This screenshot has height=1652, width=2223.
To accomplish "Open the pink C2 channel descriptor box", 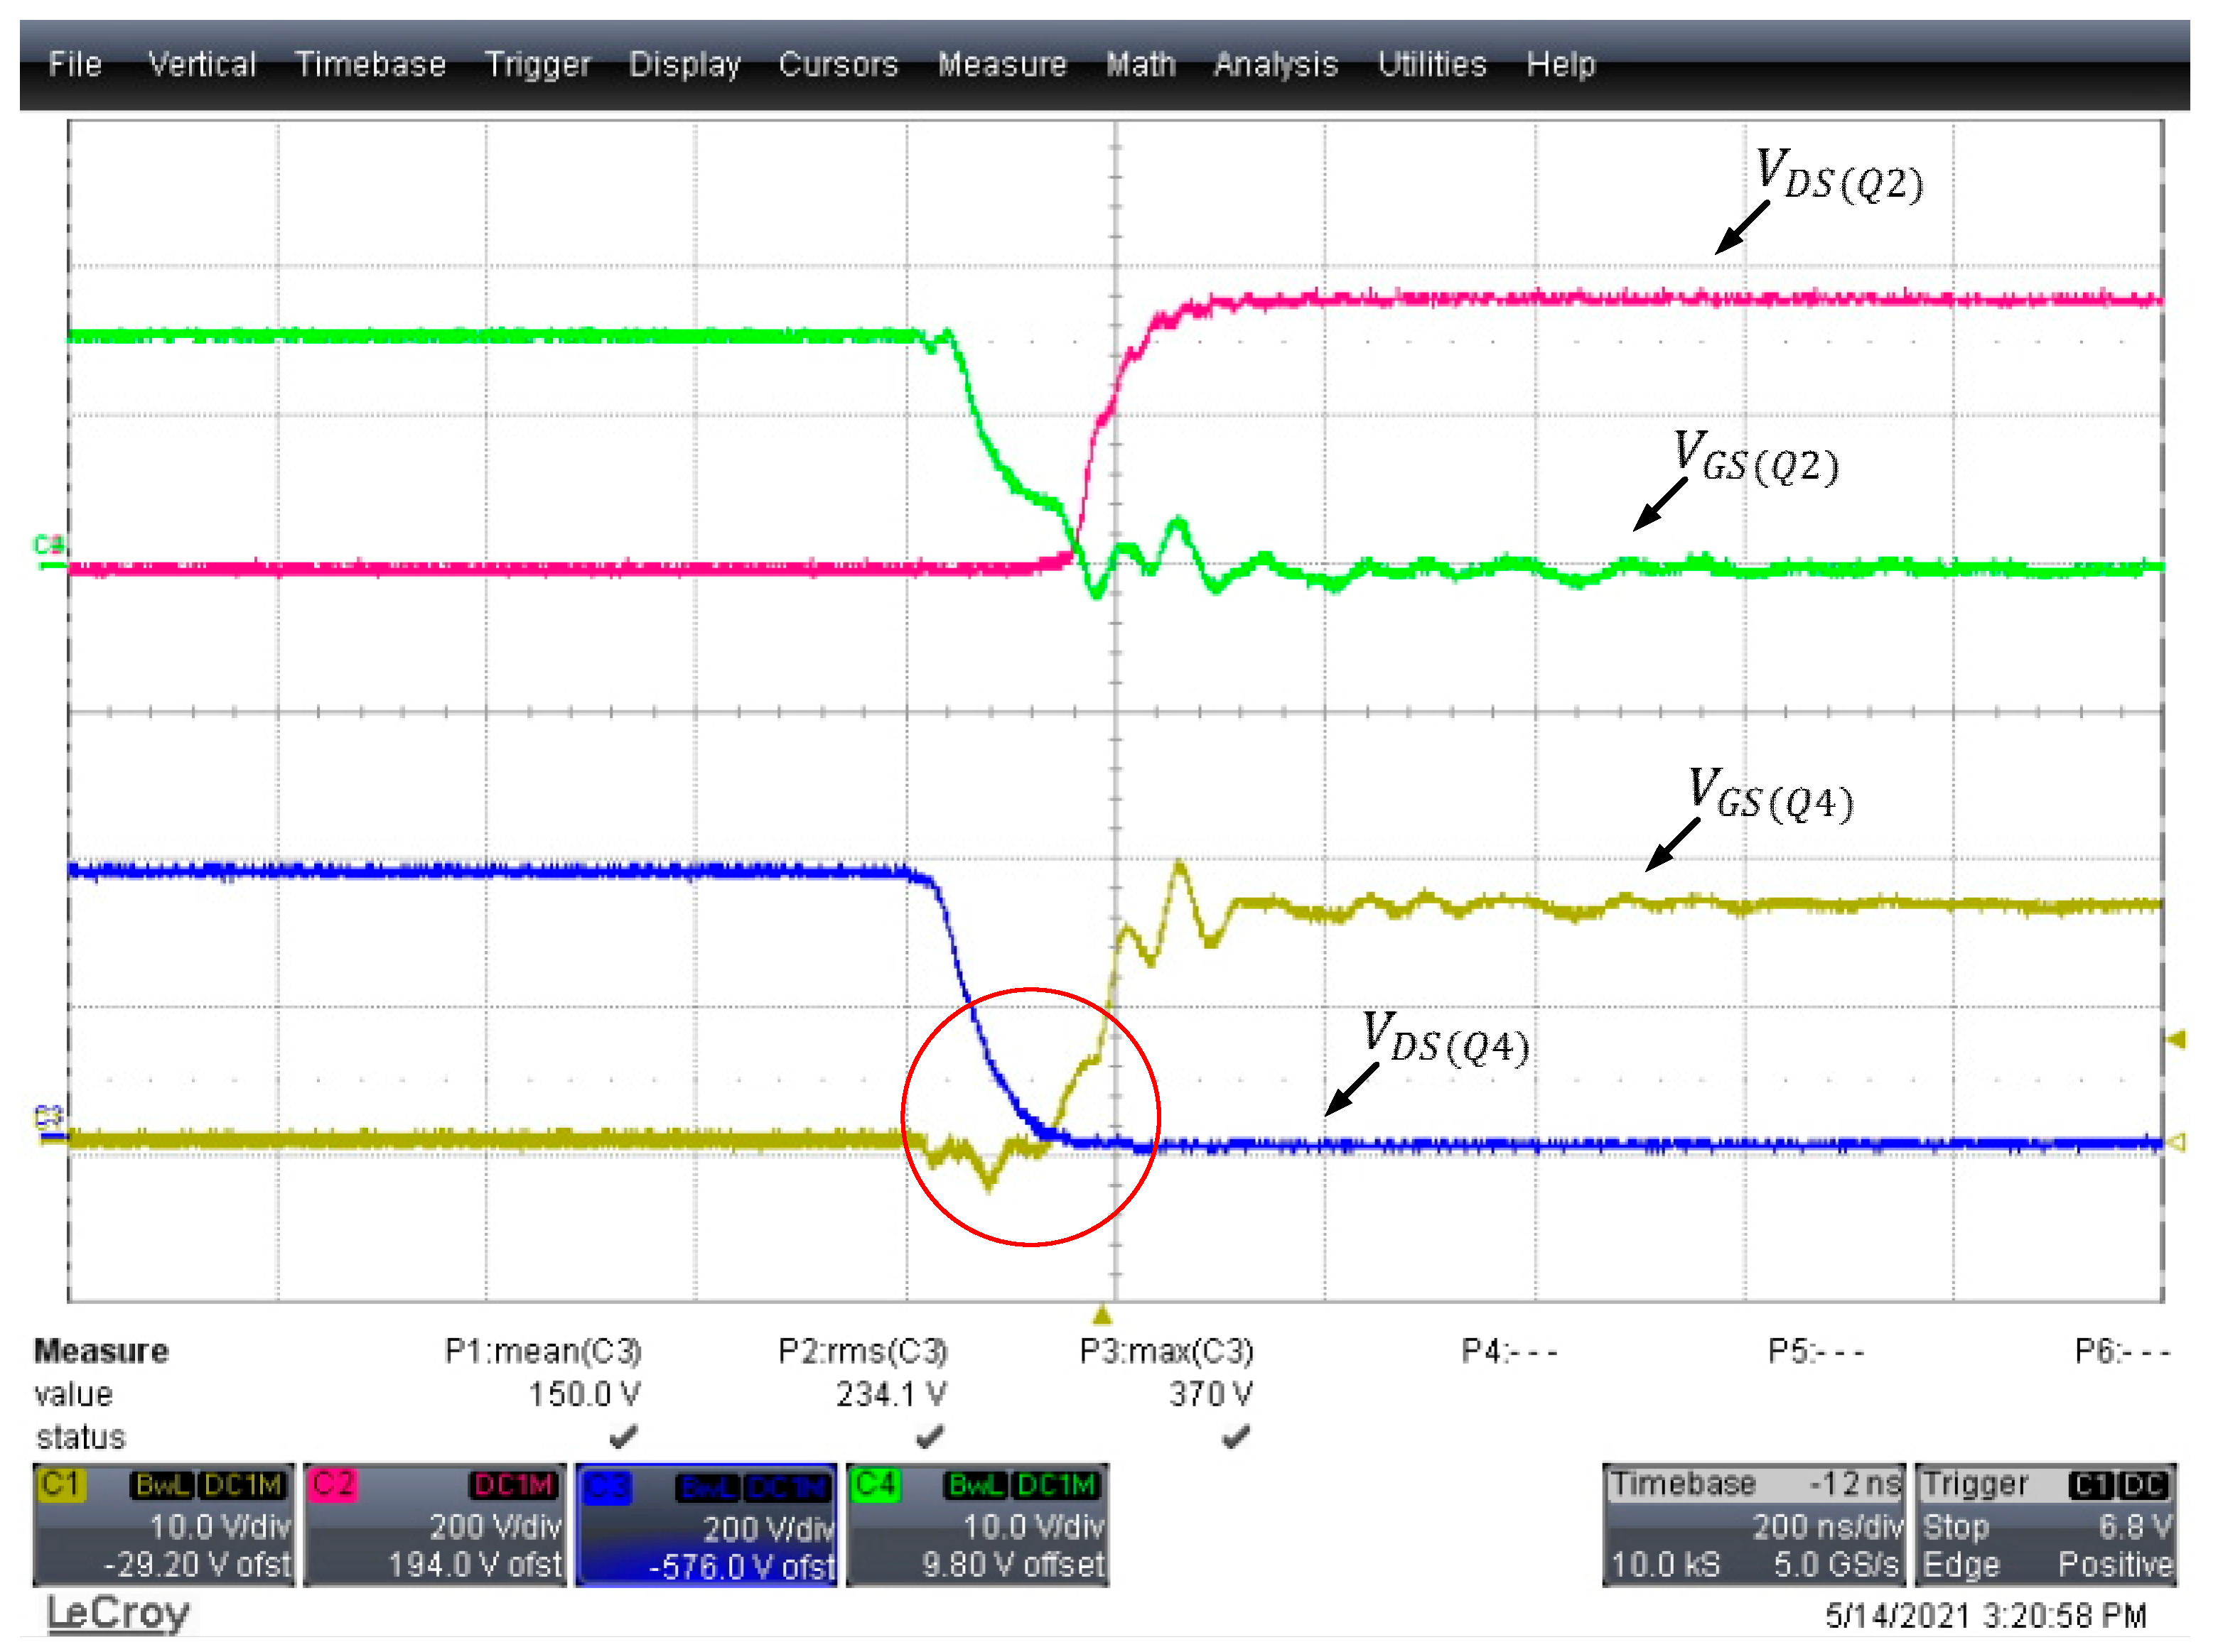I will [x=435, y=1525].
